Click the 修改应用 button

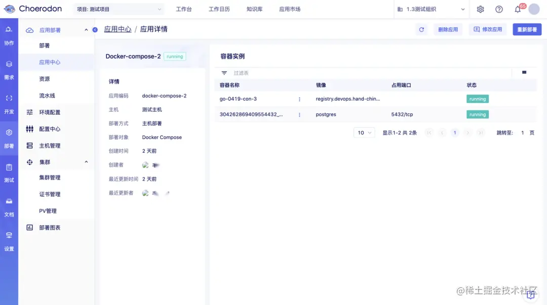pos(488,30)
